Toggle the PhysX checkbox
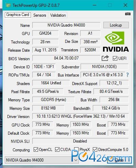 (x=76, y=150)
